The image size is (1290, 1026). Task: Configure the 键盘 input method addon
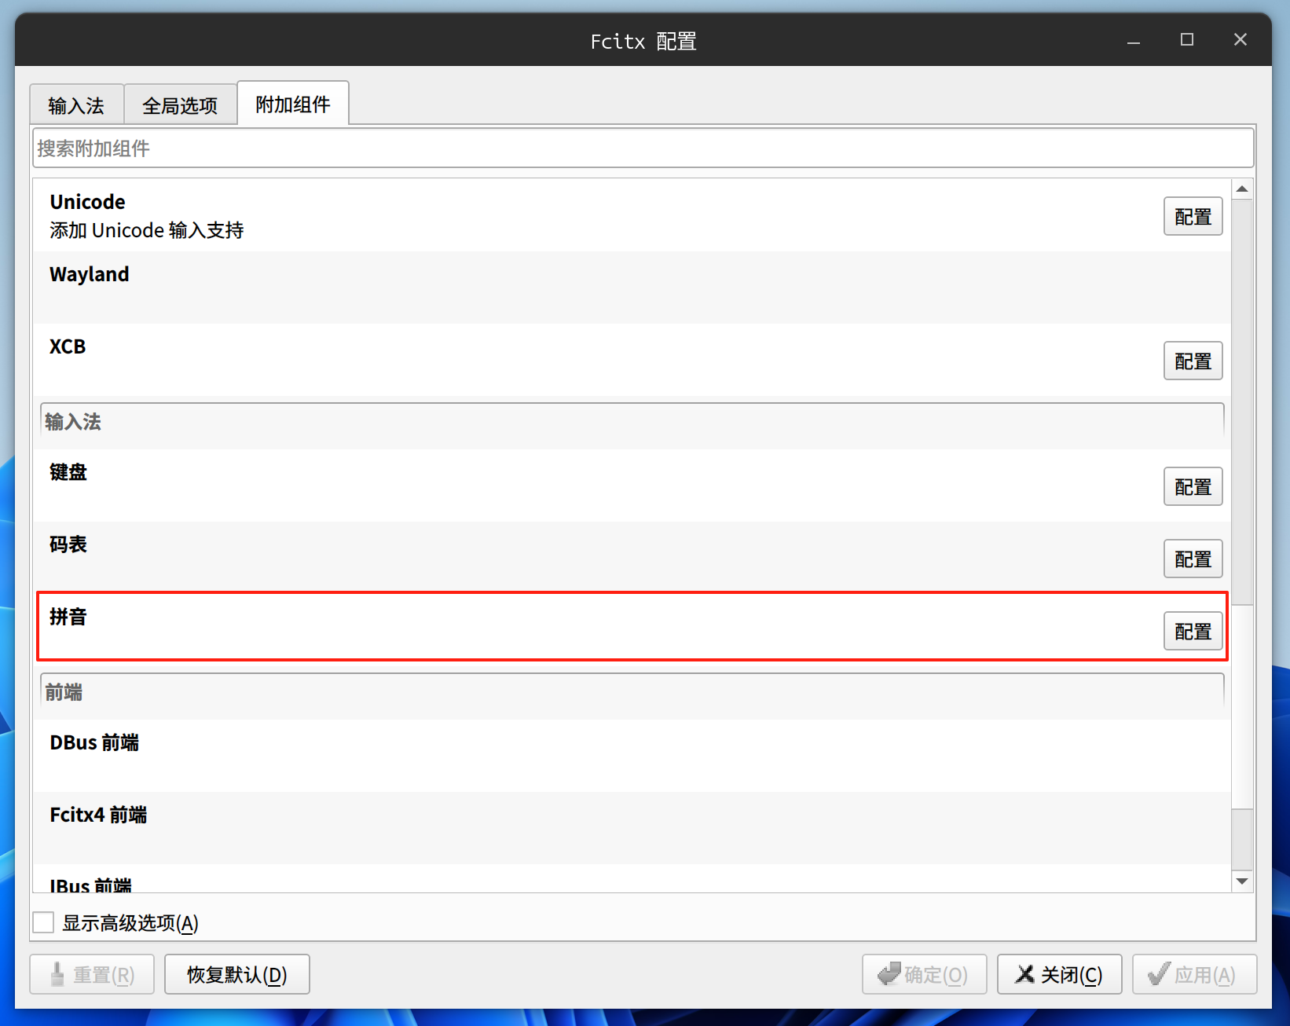[x=1192, y=487]
